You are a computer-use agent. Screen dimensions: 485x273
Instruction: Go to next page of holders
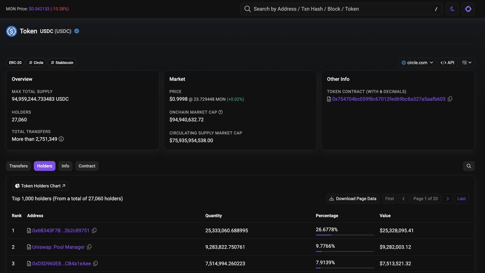click(x=447, y=198)
